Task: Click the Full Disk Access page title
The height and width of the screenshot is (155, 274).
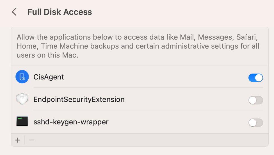Action: click(60, 12)
